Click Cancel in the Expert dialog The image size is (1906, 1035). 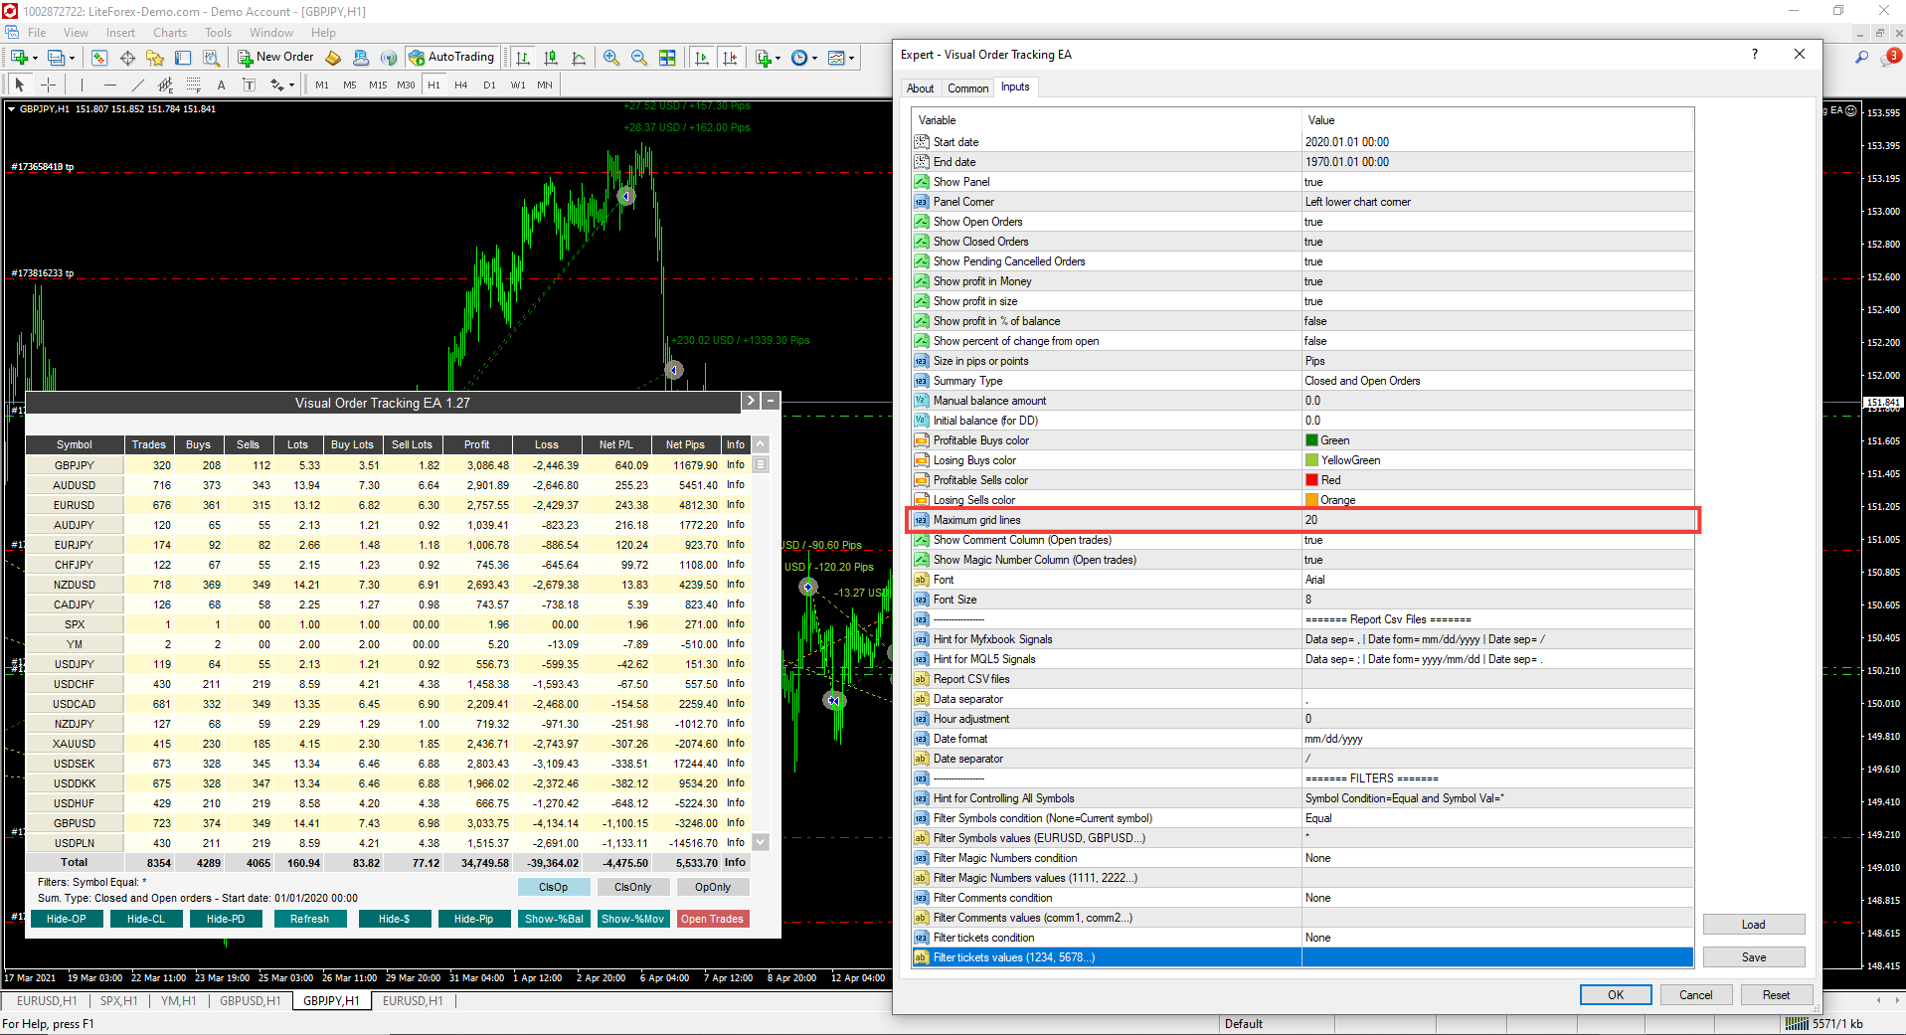tap(1696, 995)
